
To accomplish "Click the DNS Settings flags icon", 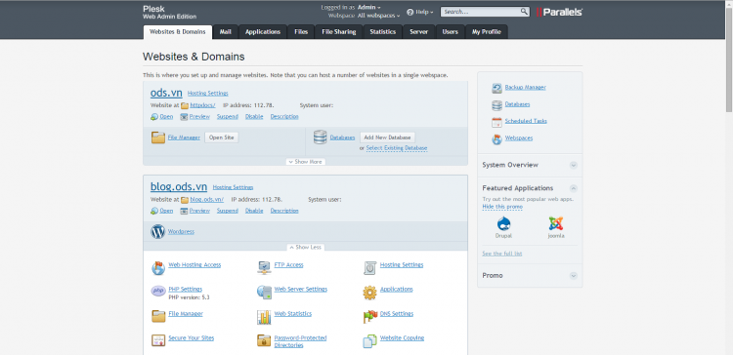I will (x=370, y=317).
